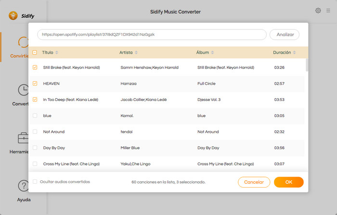This screenshot has height=215, width=337.
Task: Open the Converted clock icon in sidebar
Action: coord(23,90)
